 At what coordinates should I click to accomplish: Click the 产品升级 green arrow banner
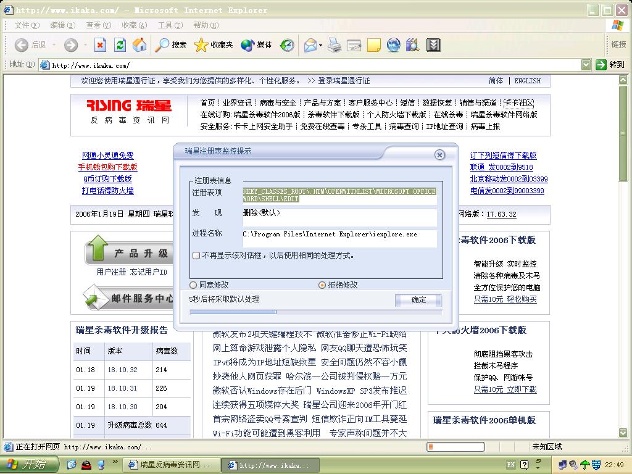click(x=129, y=251)
